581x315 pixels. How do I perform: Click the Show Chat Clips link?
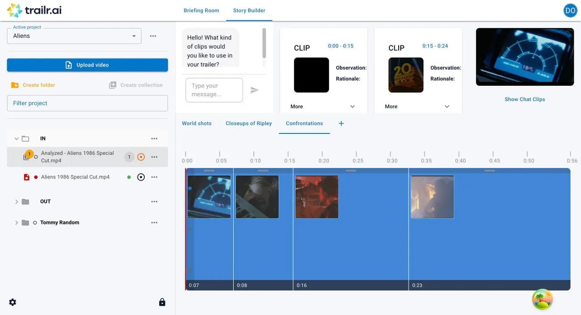pos(525,99)
